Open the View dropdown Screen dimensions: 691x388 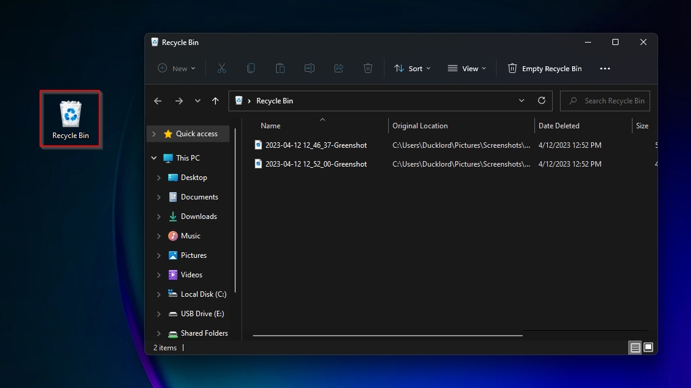[x=467, y=68]
